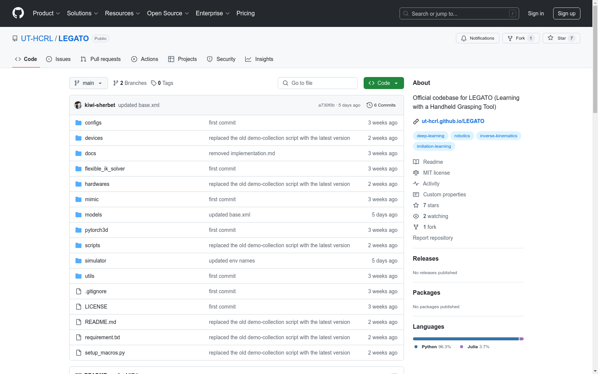Click the devices folder icon
598x374 pixels.
78,138
